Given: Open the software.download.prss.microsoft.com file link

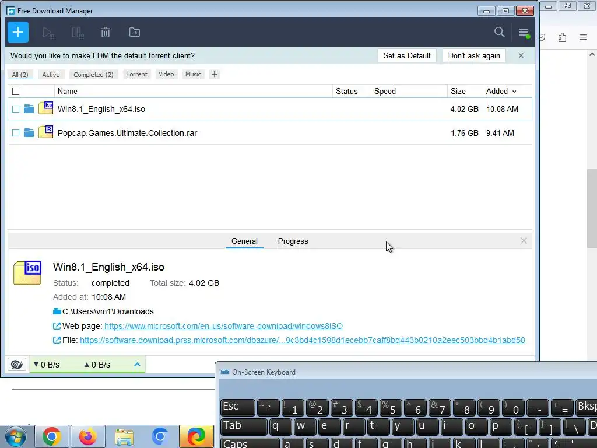Looking at the screenshot, I should [x=303, y=340].
